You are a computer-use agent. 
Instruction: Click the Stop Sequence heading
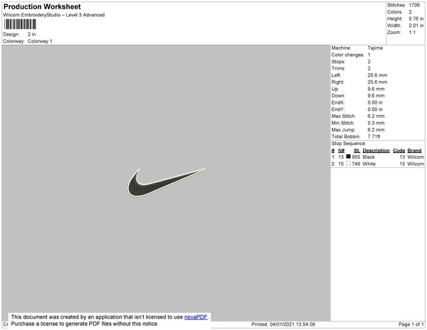point(349,144)
